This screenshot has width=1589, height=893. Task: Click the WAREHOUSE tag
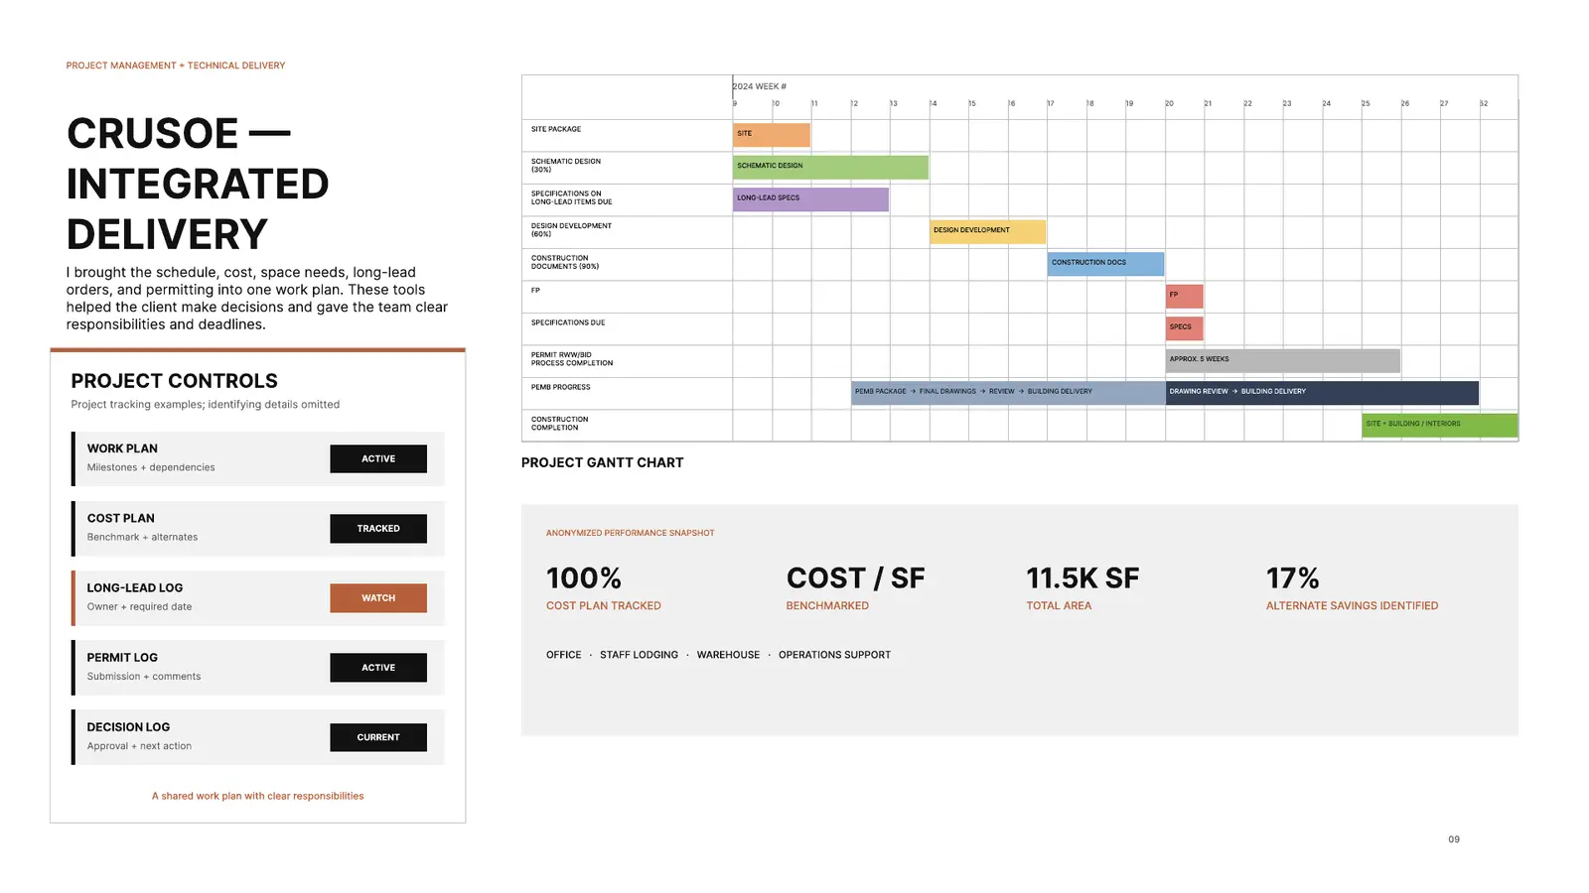pyautogui.click(x=728, y=655)
